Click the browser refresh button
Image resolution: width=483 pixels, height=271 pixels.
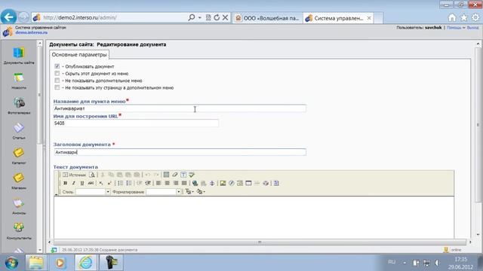(217, 18)
